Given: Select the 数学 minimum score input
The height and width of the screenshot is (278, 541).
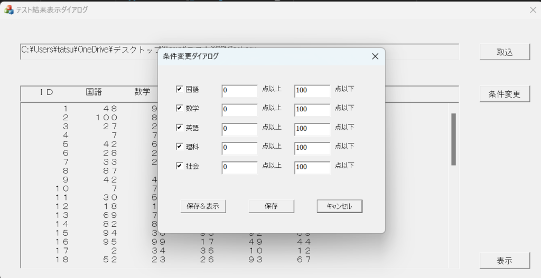Looking at the screenshot, I should (239, 110).
